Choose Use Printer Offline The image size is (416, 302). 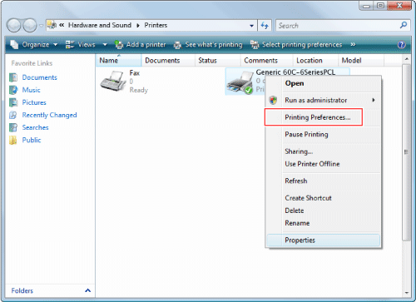tap(323, 164)
